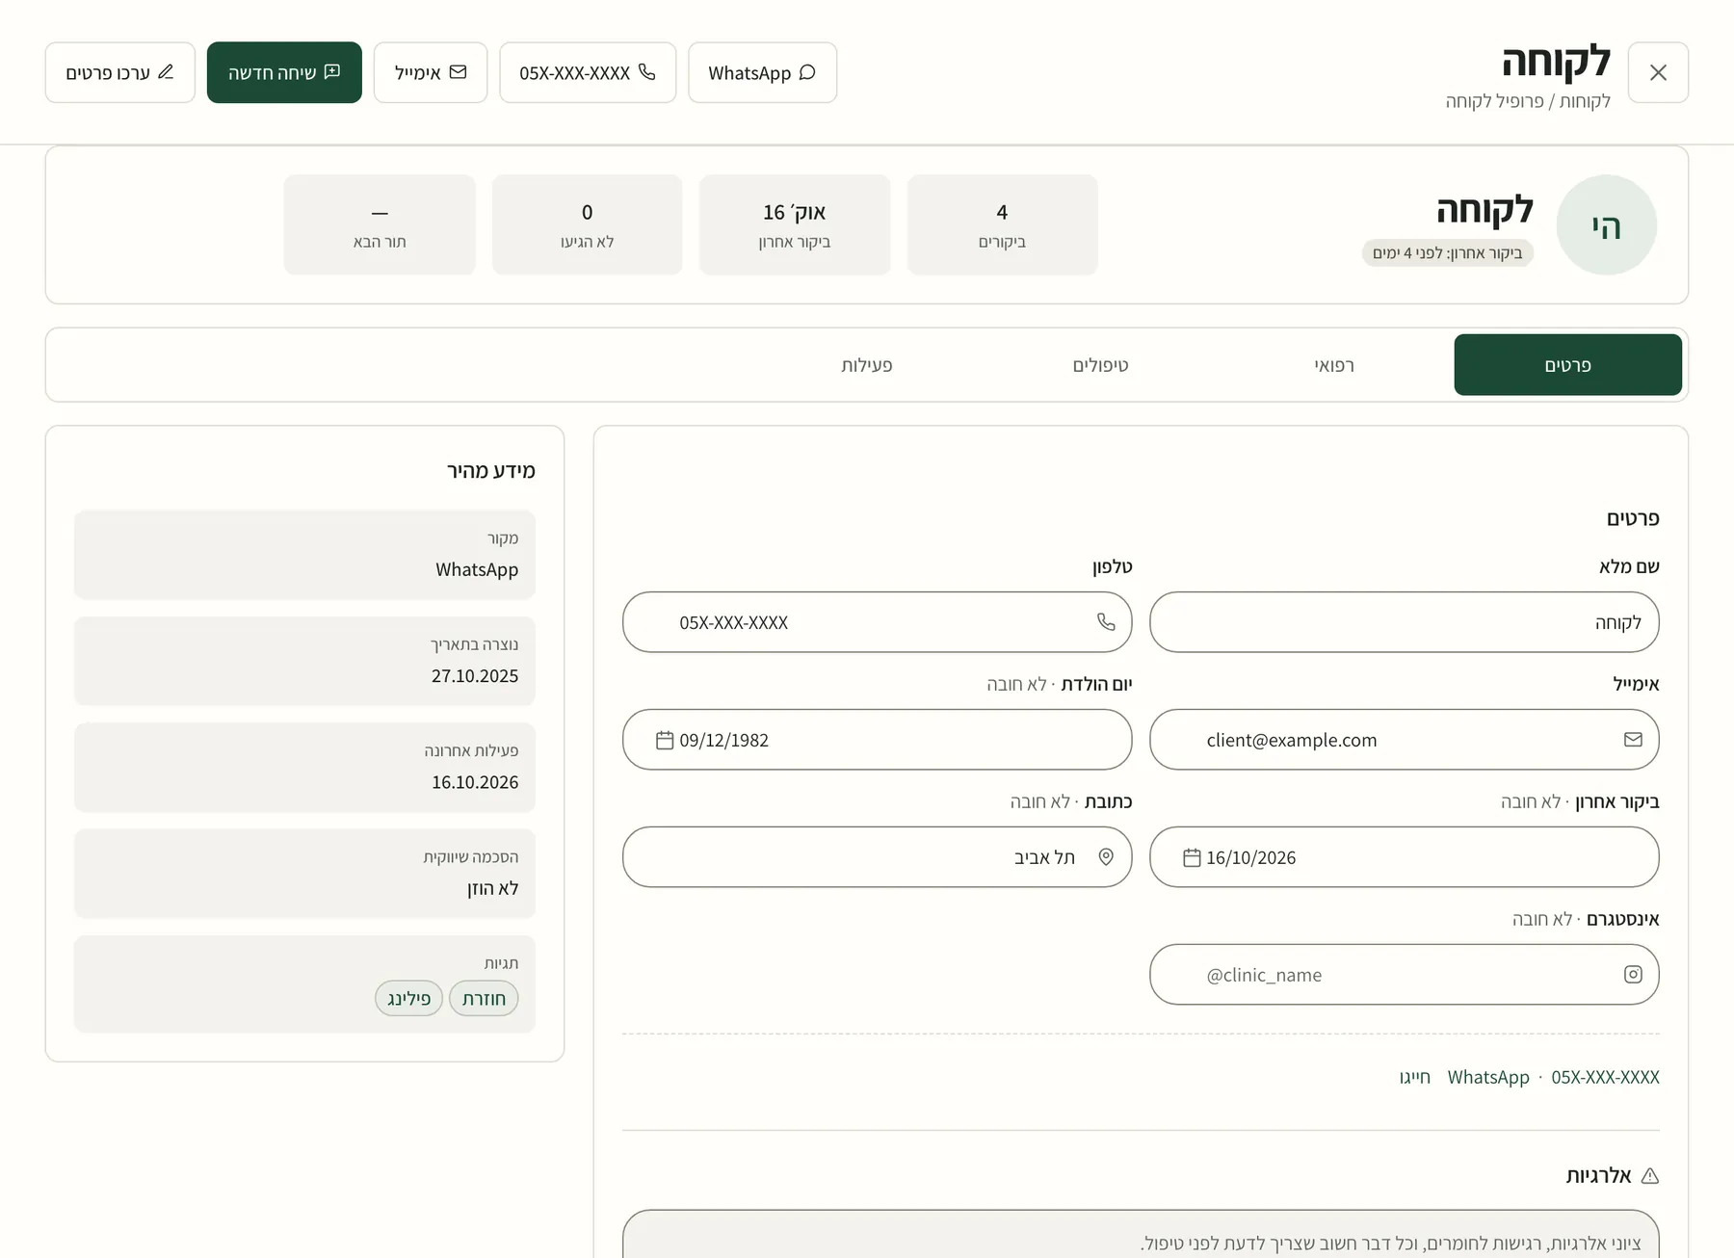
Task: Click the לא הגיעו stat card showing 0
Action: pyautogui.click(x=587, y=225)
